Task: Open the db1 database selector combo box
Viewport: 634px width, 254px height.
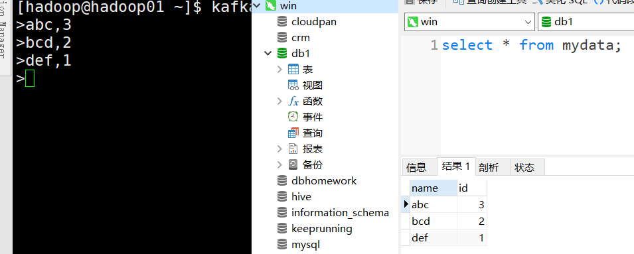Action: click(586, 22)
